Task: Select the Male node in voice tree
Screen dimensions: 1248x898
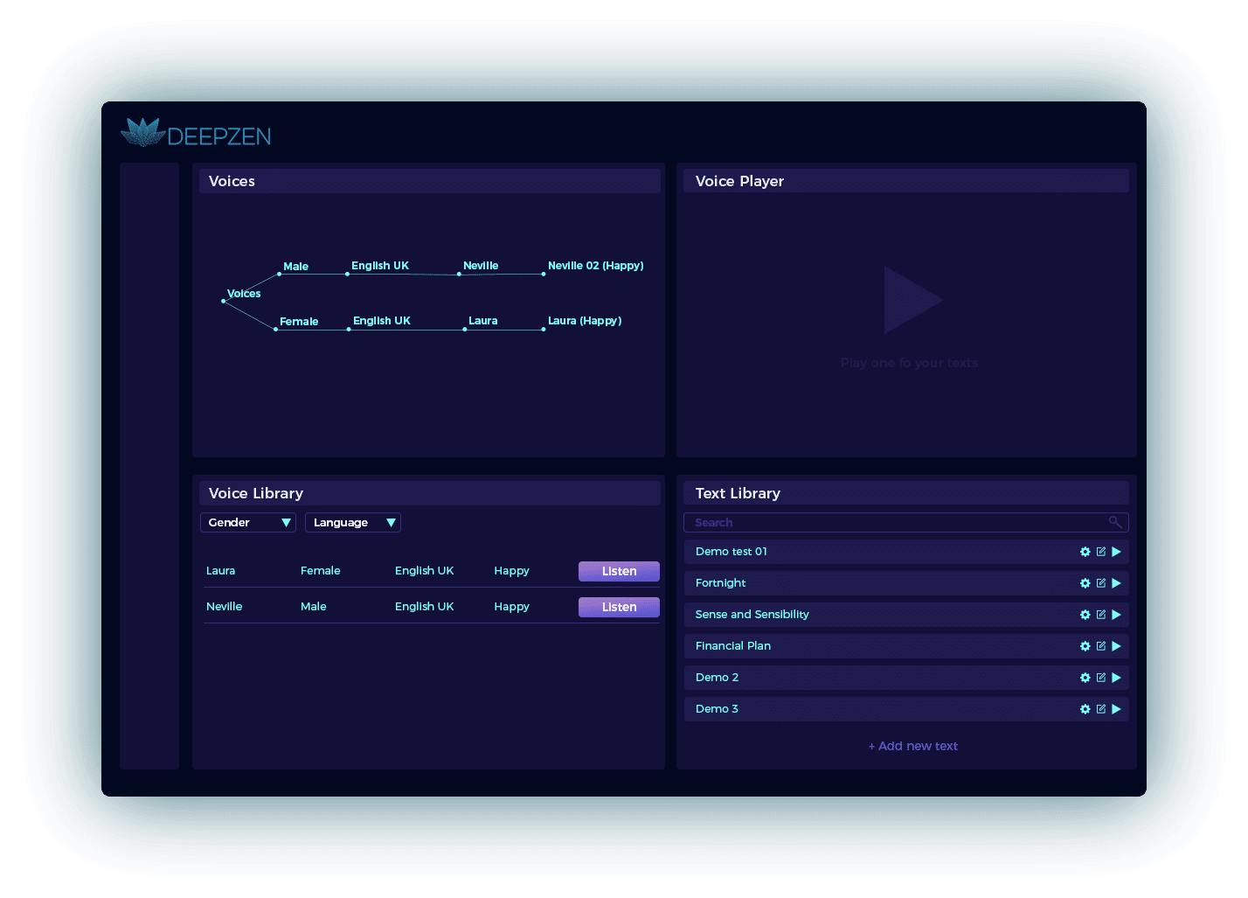Action: click(295, 267)
